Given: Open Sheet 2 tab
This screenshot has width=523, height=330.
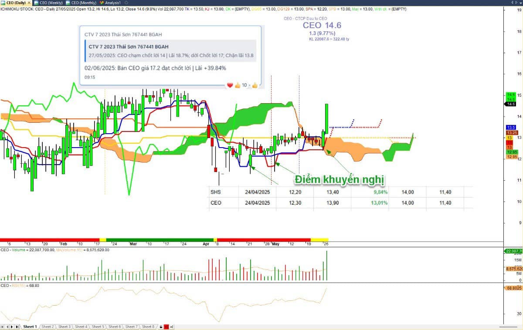Looking at the screenshot, I should point(48,327).
